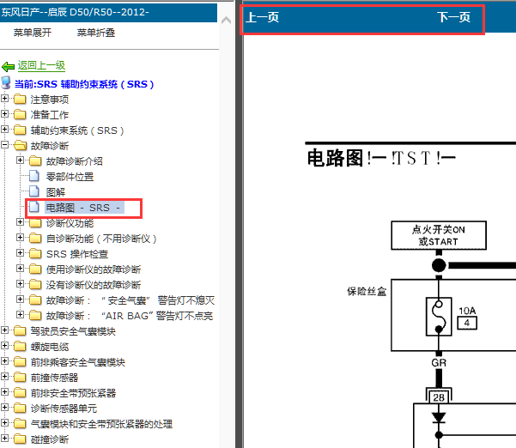516x448 pixels.
Task: Expand the 没有诊断仪的故障诊断 node
Action: pos(20,283)
